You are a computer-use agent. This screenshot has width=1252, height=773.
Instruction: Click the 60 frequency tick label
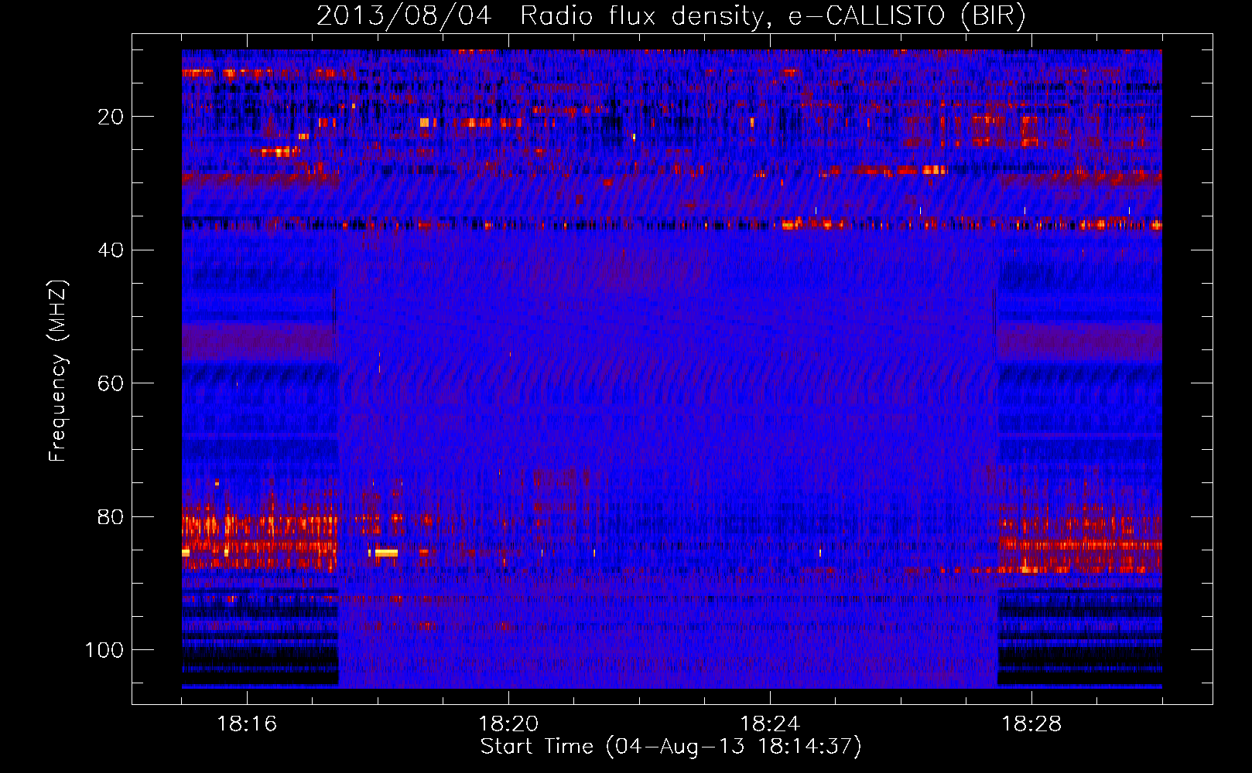point(111,383)
